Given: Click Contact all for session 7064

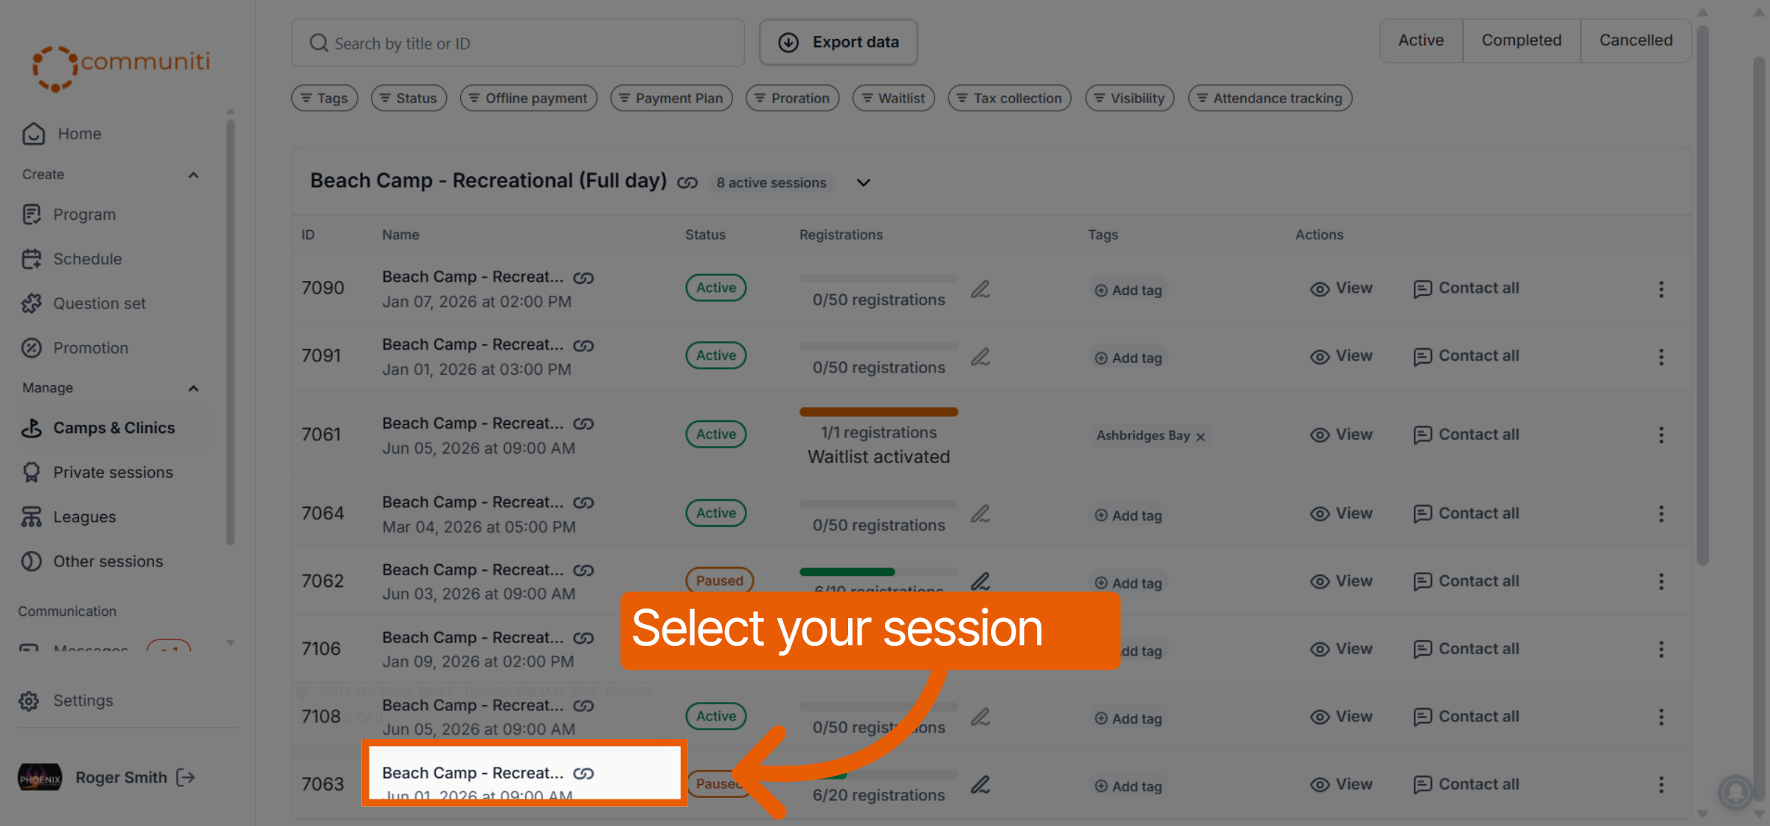Looking at the screenshot, I should [1465, 513].
